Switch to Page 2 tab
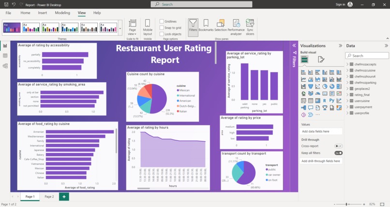 pyautogui.click(x=49, y=196)
